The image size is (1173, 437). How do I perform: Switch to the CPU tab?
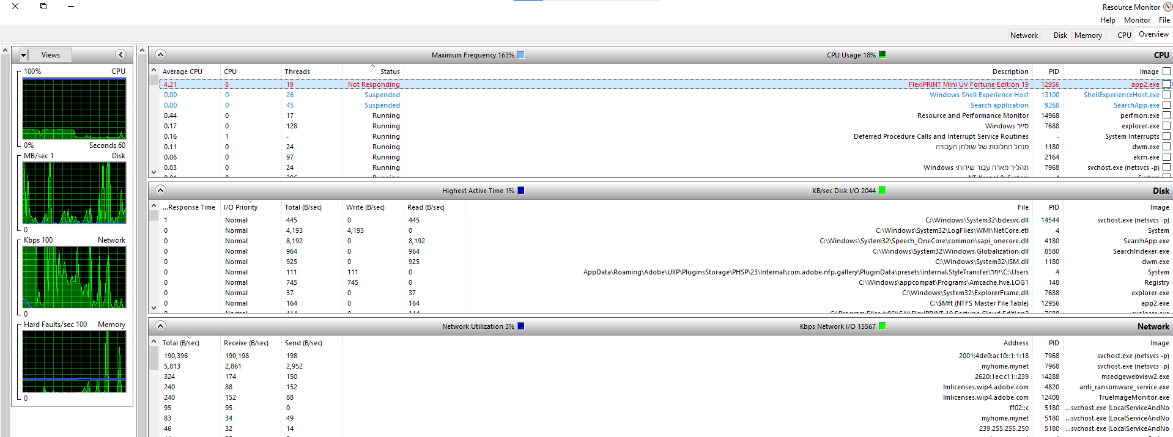click(x=1124, y=35)
